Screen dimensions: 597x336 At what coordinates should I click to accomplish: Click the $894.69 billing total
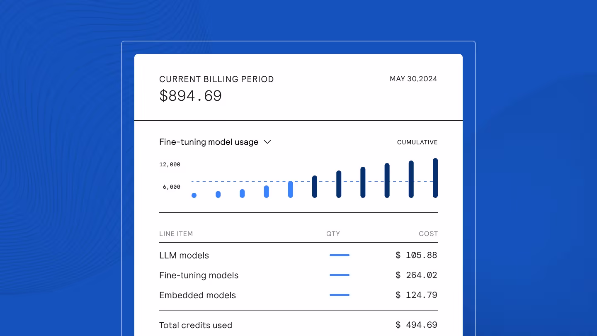click(x=191, y=96)
